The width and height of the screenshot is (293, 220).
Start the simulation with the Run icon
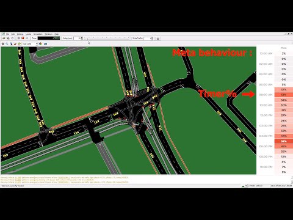19,38
